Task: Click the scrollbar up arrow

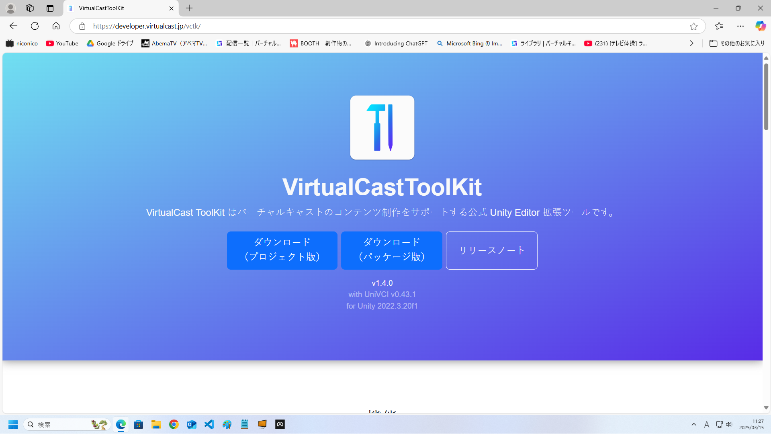Action: [766, 58]
